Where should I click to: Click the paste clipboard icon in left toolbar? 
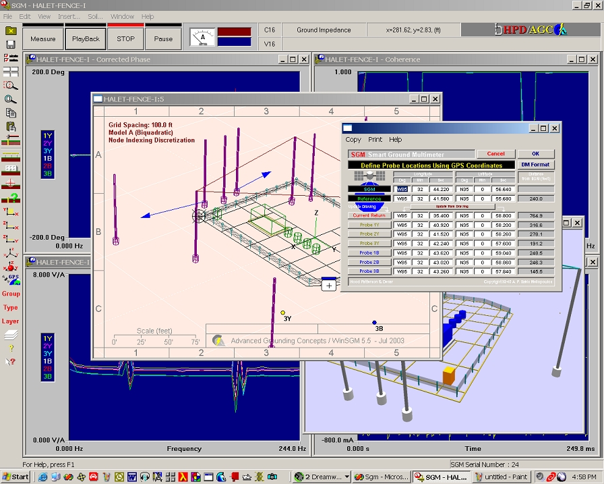[11, 126]
